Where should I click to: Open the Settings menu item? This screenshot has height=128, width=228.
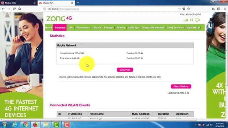pyautogui.click(x=109, y=28)
